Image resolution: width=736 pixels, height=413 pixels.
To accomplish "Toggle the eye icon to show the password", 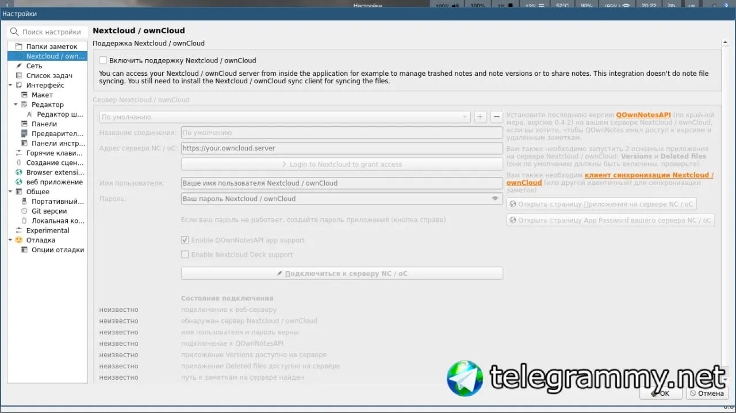I will point(495,199).
